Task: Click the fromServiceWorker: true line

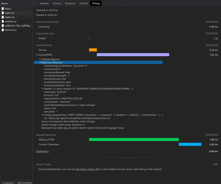Action: [x=57, y=85]
